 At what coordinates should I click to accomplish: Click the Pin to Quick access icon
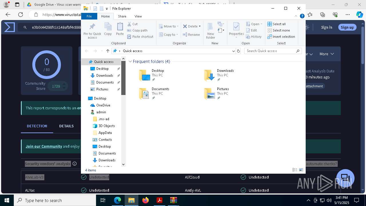[92, 31]
